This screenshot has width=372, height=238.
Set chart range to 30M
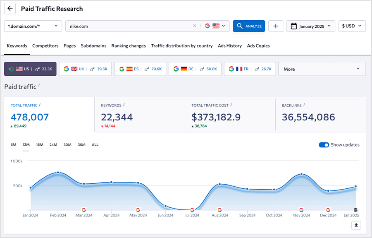tap(67, 144)
